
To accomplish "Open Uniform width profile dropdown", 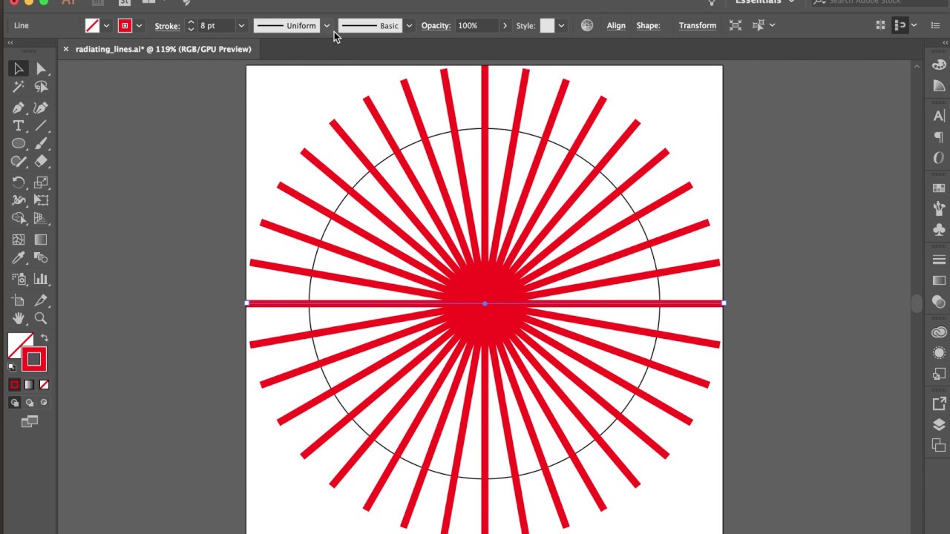I will [327, 25].
